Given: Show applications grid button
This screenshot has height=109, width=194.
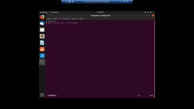Looking at the screenshot, I should coord(42,95).
